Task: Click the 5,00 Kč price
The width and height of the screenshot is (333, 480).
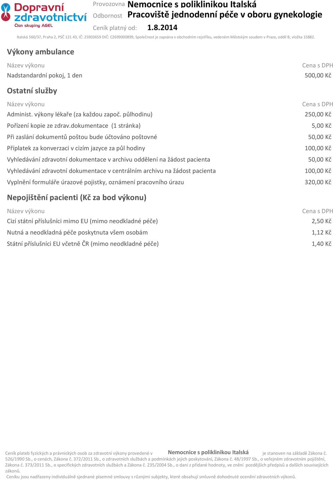Action: pyautogui.click(x=321, y=126)
